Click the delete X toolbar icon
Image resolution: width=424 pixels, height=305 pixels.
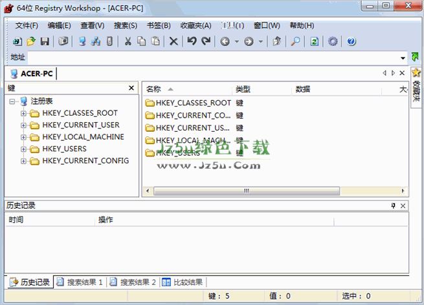click(x=173, y=41)
